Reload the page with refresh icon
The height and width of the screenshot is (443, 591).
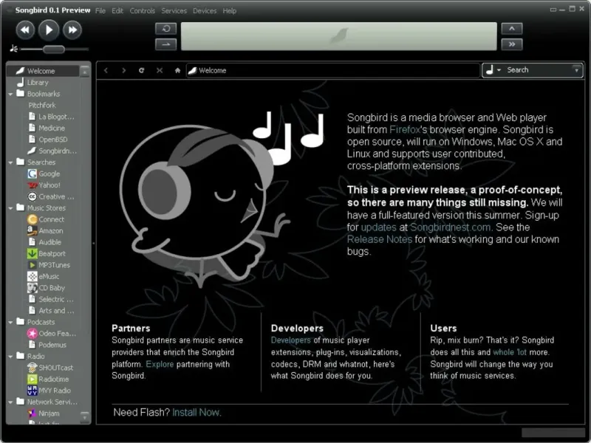pyautogui.click(x=141, y=70)
